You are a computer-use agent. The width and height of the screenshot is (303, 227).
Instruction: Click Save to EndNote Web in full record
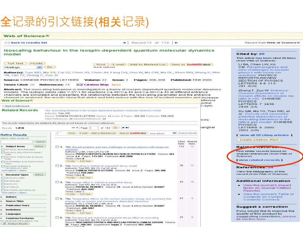[191, 64]
